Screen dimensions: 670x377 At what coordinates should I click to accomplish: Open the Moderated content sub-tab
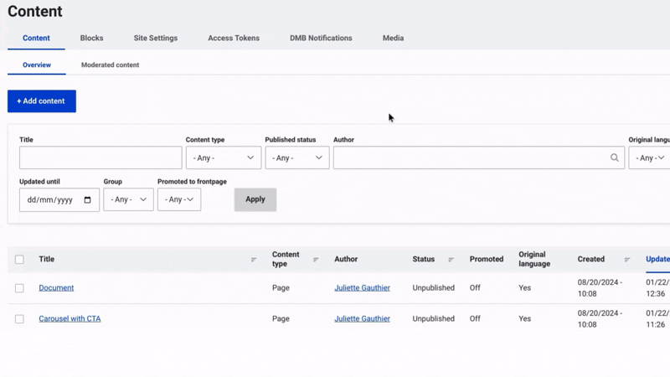110,65
